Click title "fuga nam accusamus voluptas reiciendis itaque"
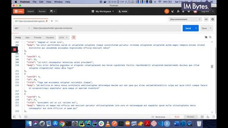This screenshot has width=228, height=128. [x=65, y=82]
